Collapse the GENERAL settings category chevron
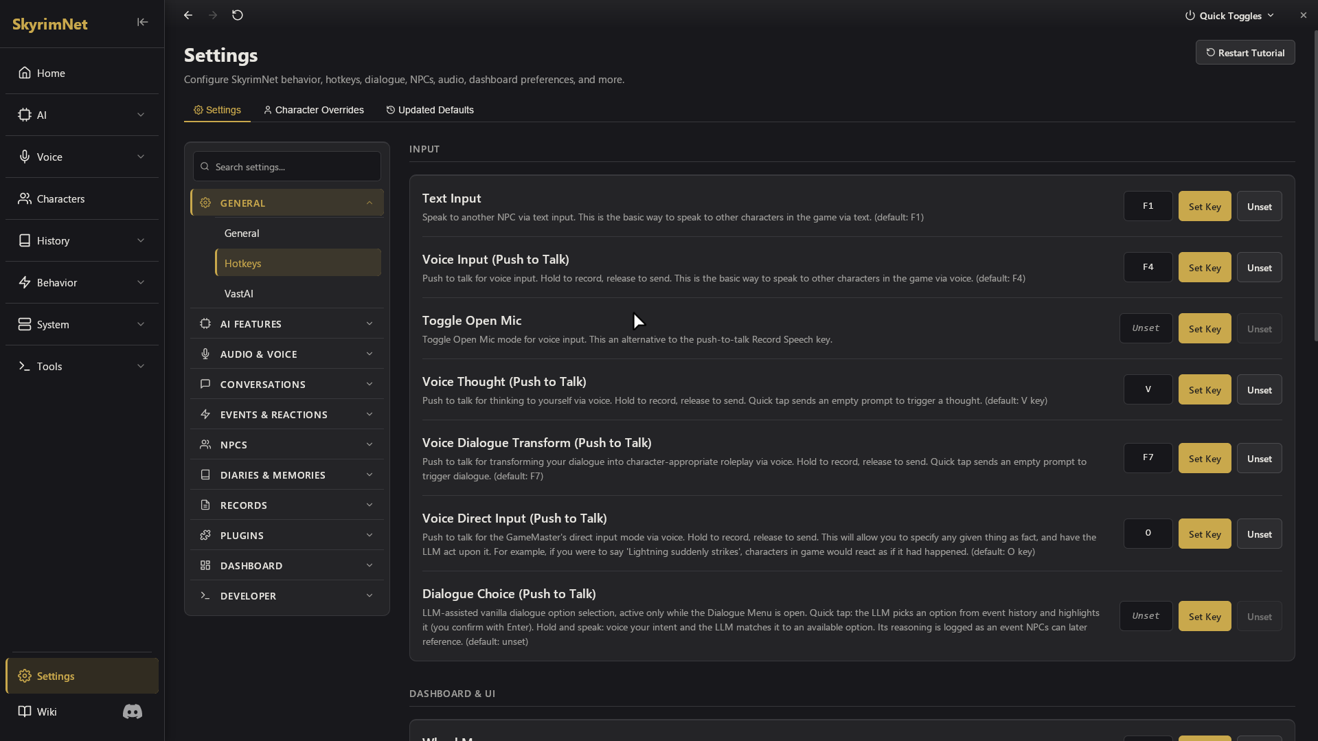Viewport: 1318px width, 741px height. pyautogui.click(x=370, y=203)
